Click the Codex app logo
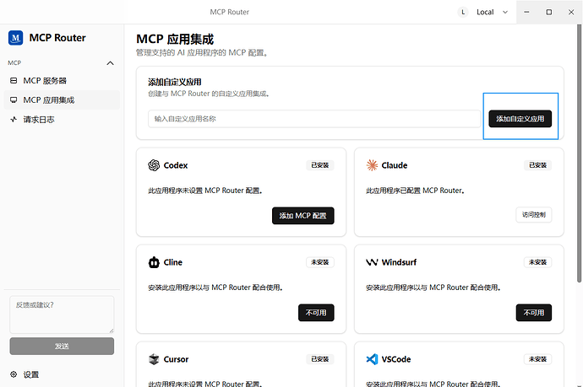 coord(154,165)
